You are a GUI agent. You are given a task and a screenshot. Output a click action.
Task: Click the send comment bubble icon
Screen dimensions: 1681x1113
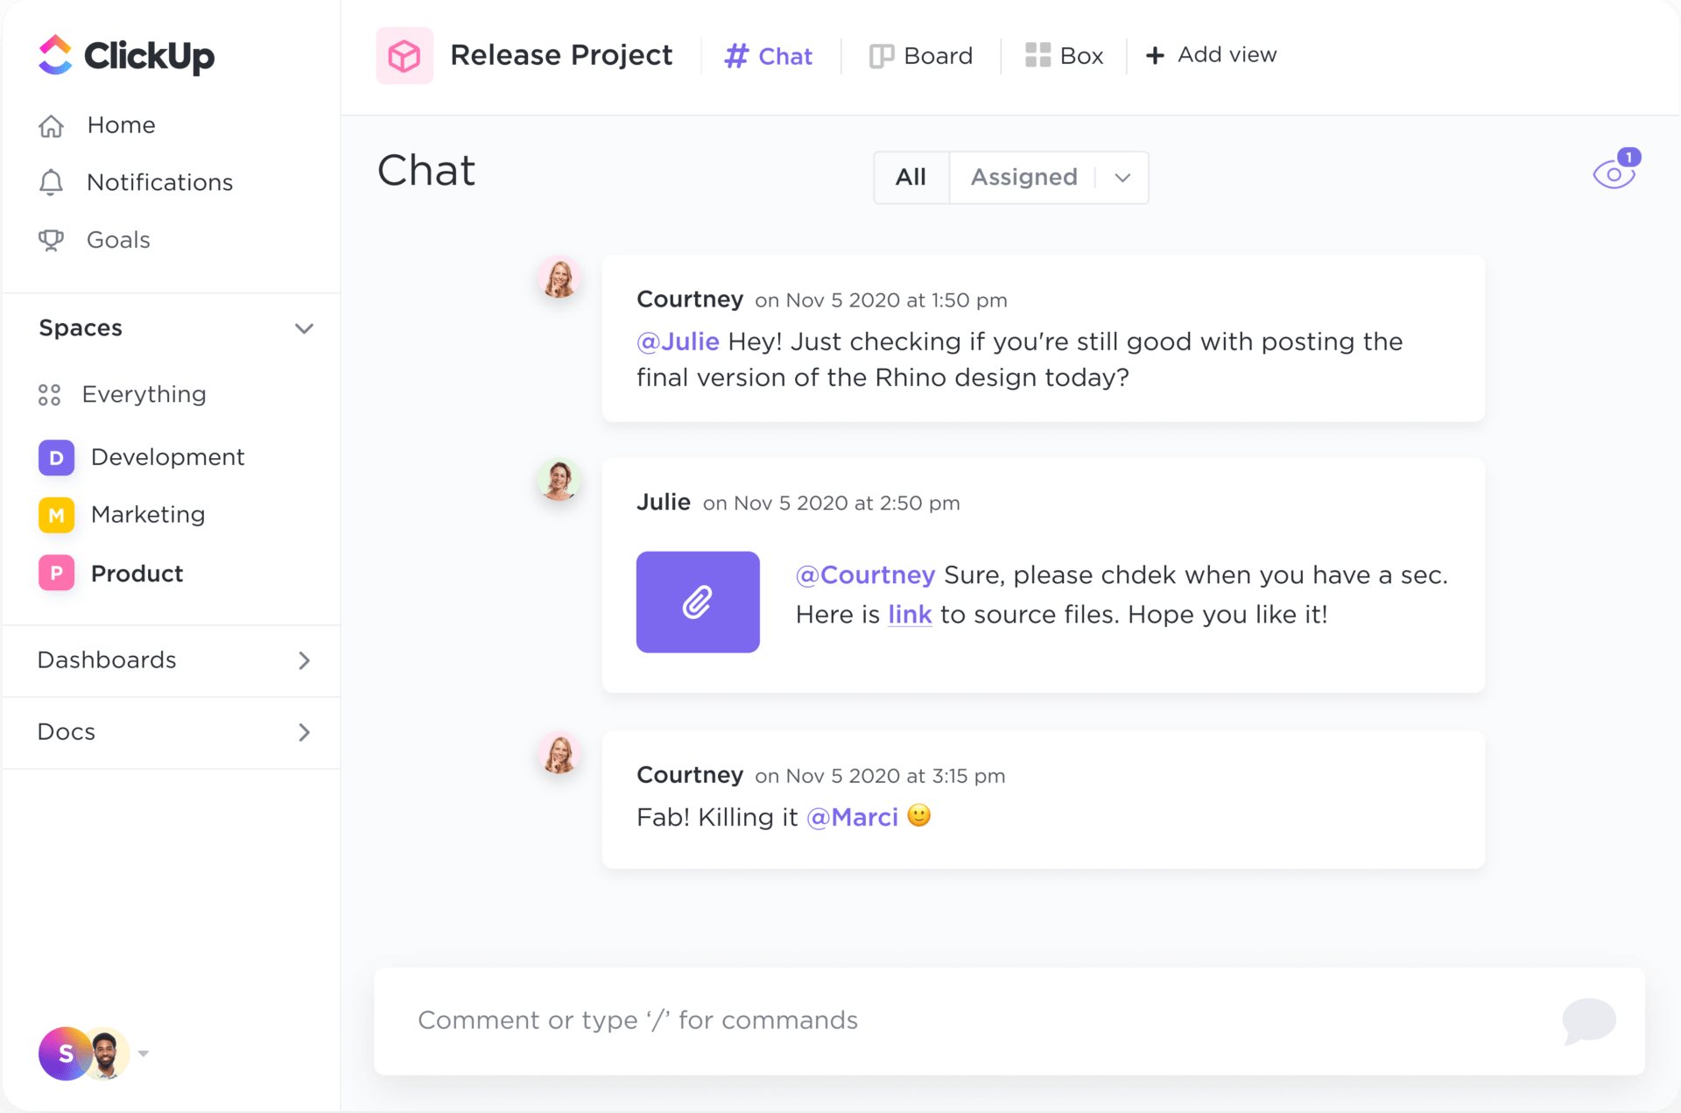(1590, 1021)
